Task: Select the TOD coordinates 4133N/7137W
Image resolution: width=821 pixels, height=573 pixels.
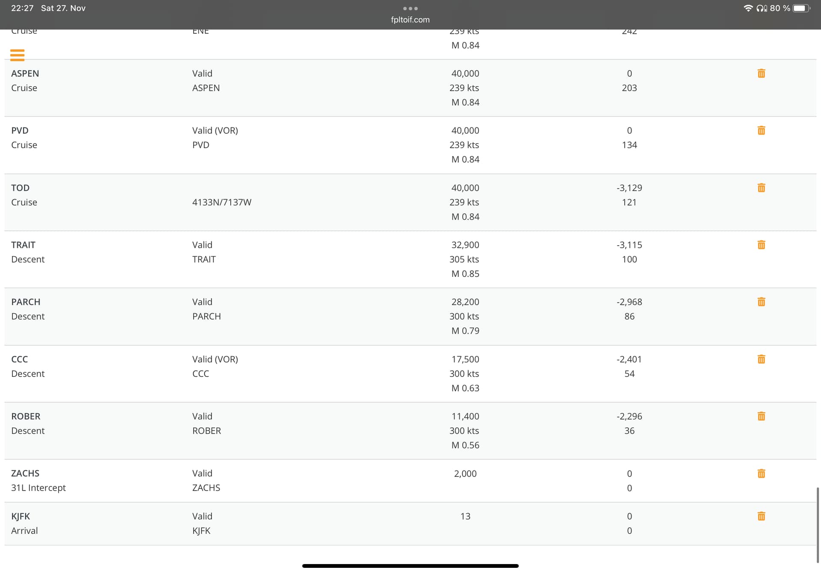Action: [221, 202]
